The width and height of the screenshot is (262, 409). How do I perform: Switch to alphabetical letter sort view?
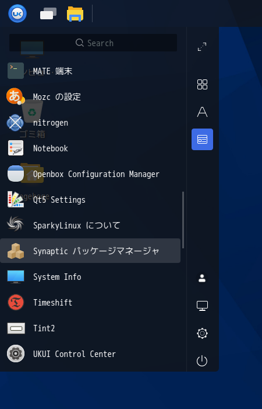point(202,112)
